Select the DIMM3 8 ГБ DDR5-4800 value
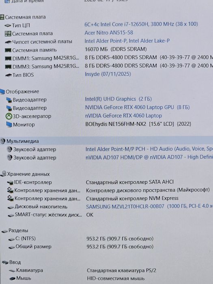The width and height of the screenshot is (213, 284). pyautogui.click(x=149, y=66)
